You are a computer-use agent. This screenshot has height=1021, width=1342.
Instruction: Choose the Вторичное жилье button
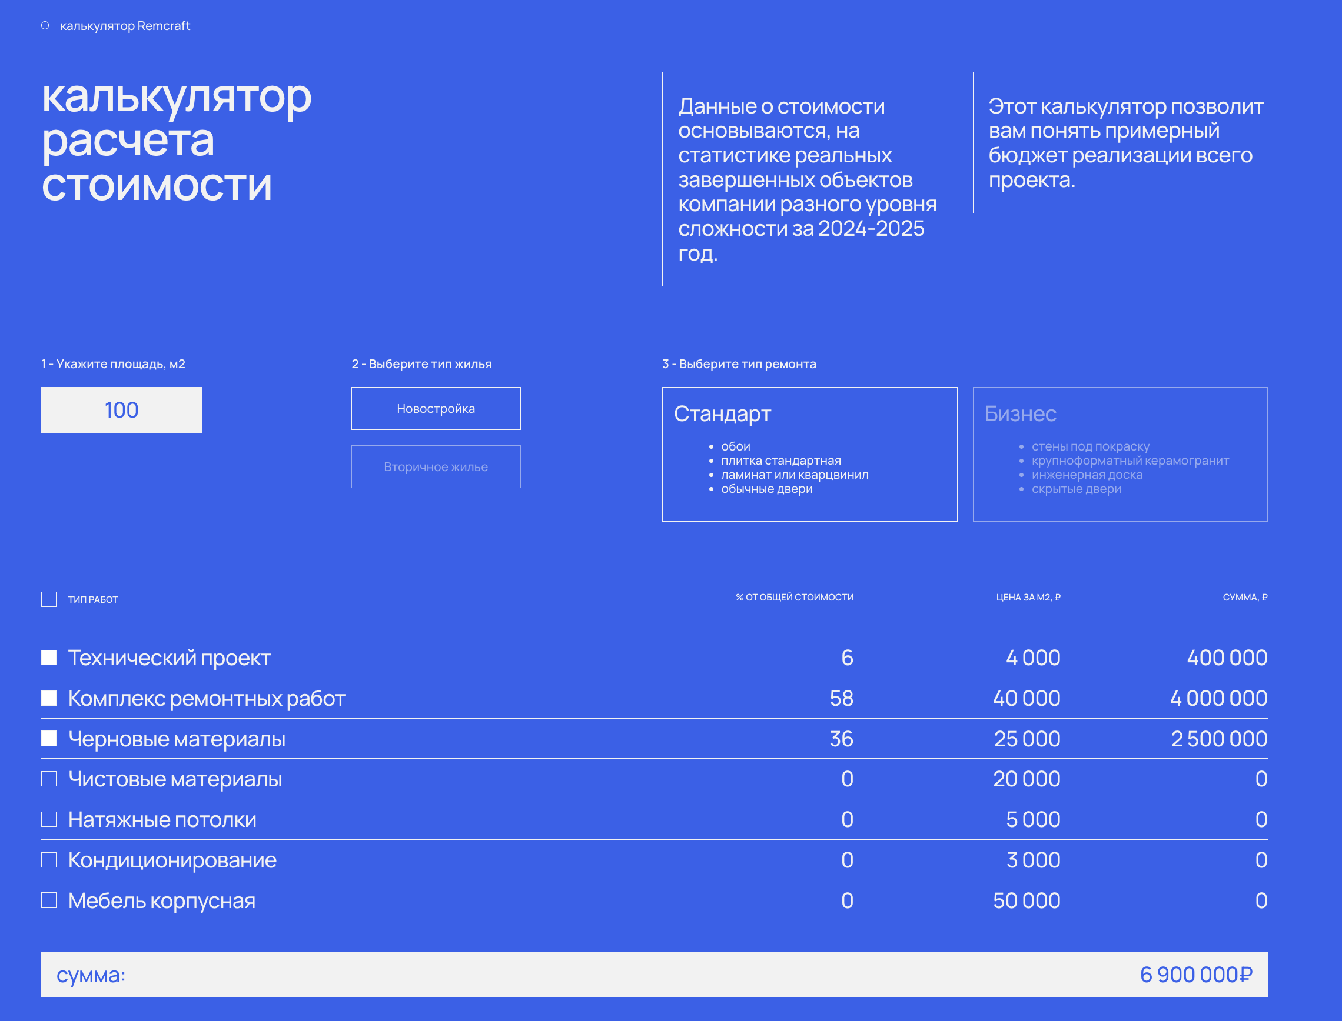click(x=436, y=467)
